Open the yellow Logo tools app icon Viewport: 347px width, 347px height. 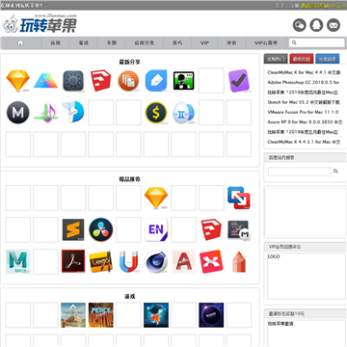[x=101, y=261]
